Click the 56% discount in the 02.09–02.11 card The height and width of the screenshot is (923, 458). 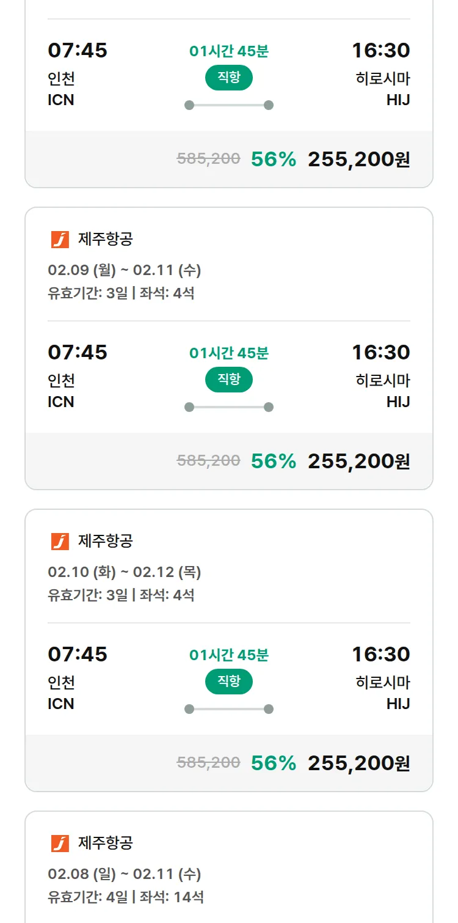click(x=274, y=461)
